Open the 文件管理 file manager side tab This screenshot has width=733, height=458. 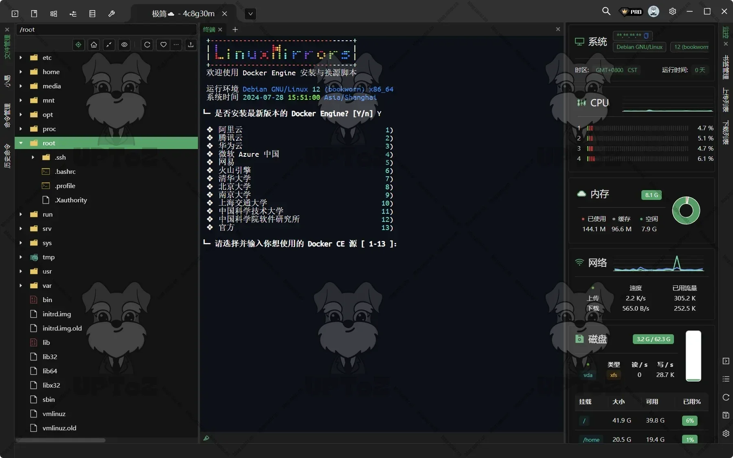(7, 47)
